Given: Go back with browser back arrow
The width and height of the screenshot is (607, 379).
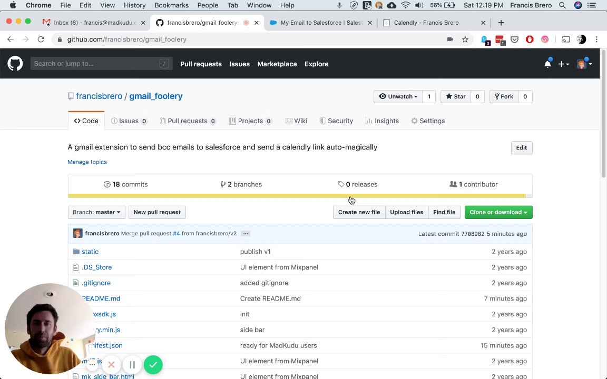Looking at the screenshot, I should tap(11, 39).
